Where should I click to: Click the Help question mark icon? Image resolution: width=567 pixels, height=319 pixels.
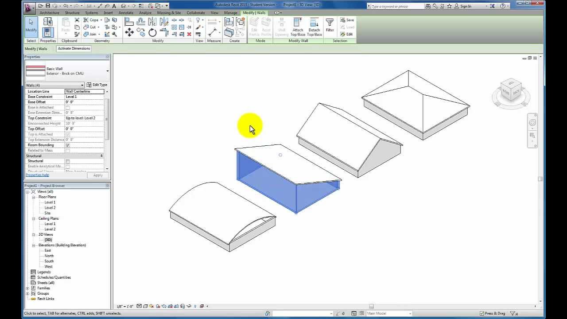(x=503, y=6)
